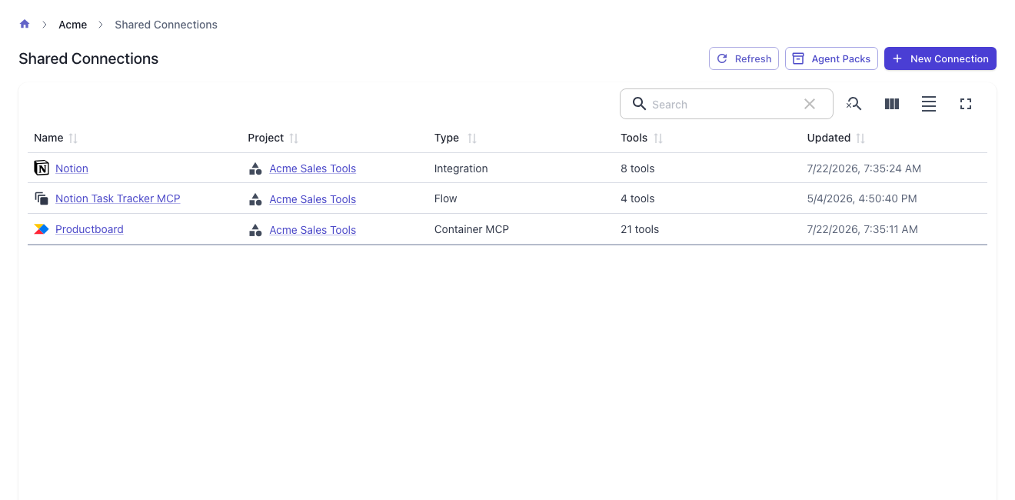The height and width of the screenshot is (500, 1015).
Task: Sort by the Tools column arrows
Action: tap(658, 138)
